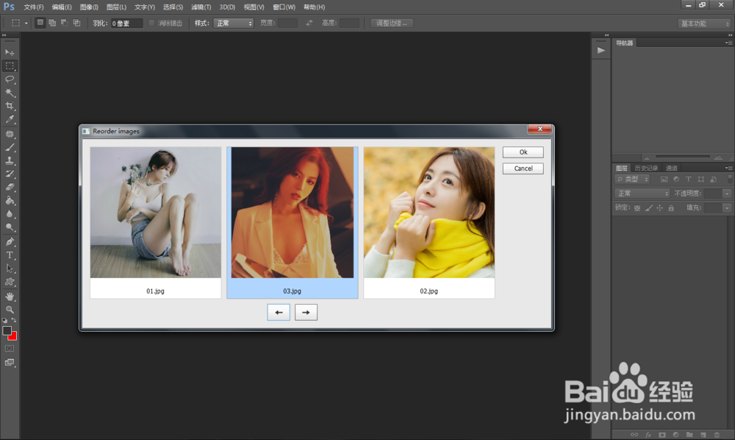Click the foreground color swatch
The width and height of the screenshot is (735, 440).
[x=7, y=330]
